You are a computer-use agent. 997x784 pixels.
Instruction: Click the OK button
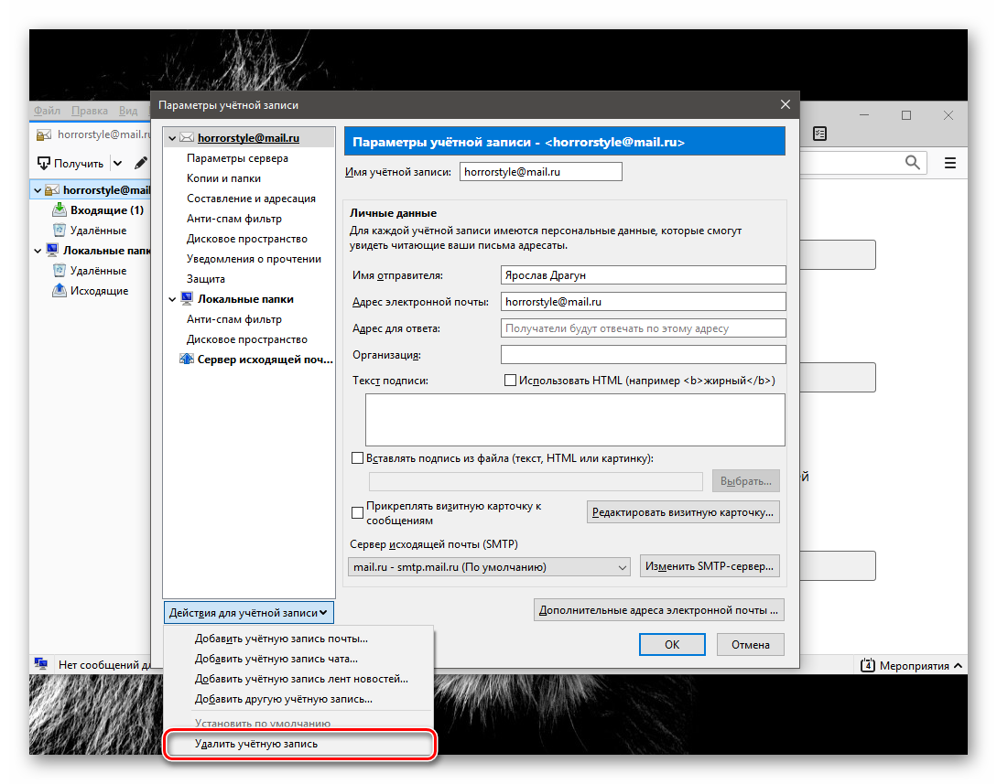(672, 644)
